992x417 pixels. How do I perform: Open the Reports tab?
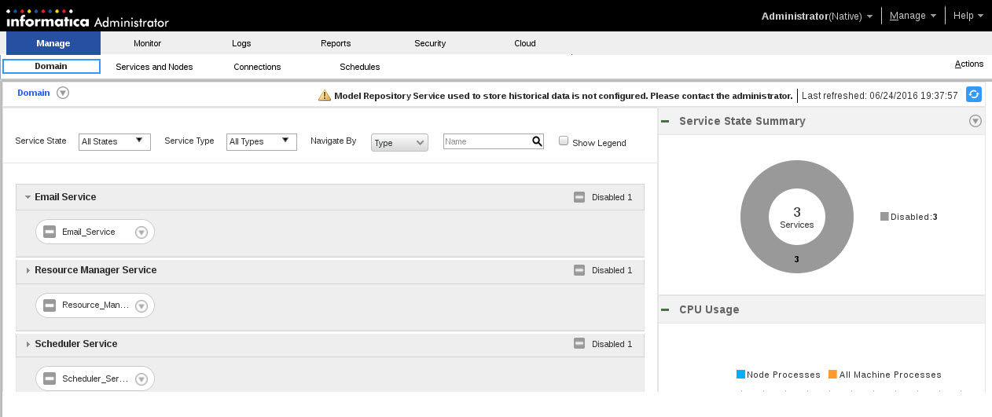pyautogui.click(x=336, y=43)
